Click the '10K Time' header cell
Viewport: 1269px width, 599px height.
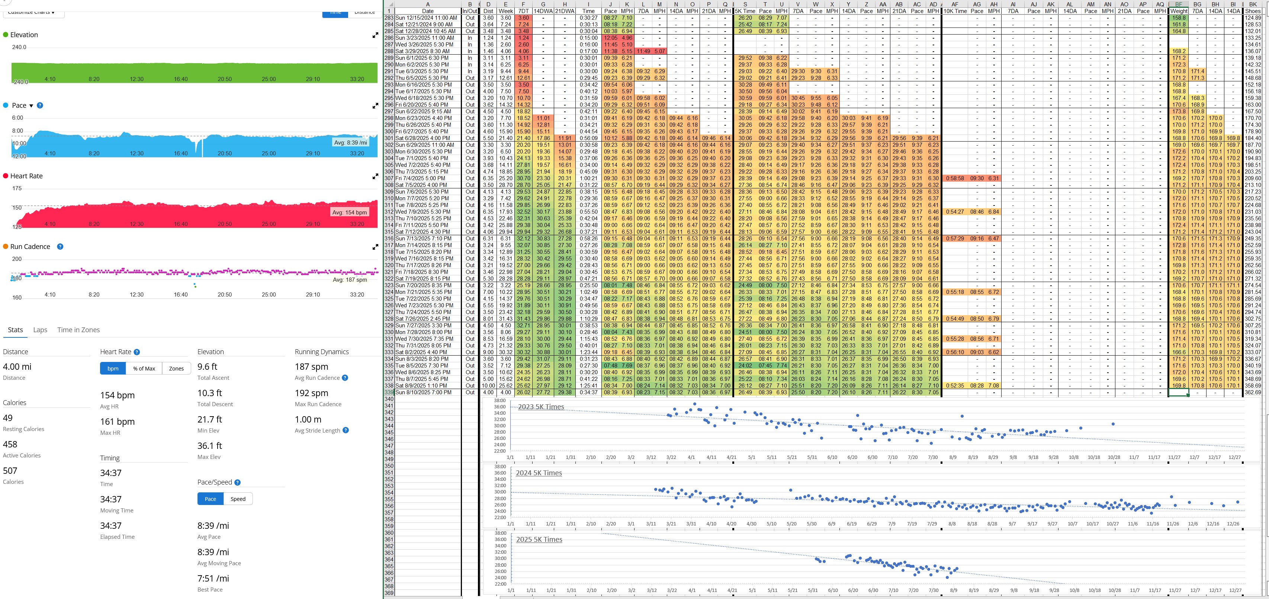[x=955, y=11]
